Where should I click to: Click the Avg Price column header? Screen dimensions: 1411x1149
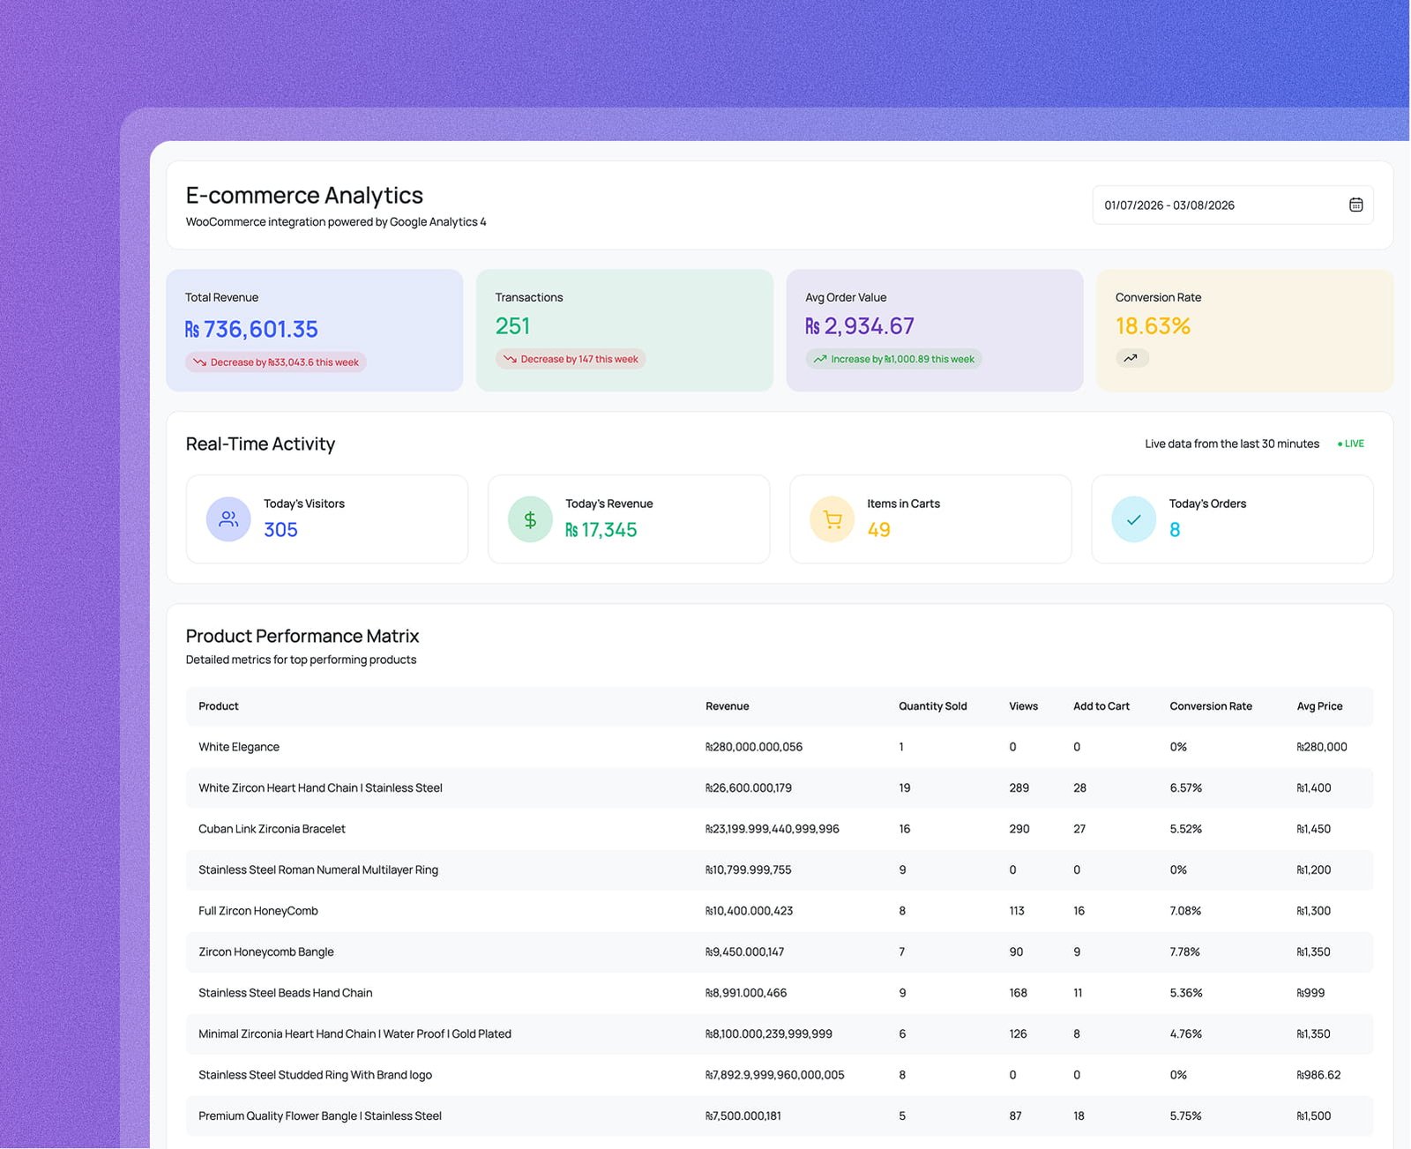pyautogui.click(x=1319, y=705)
